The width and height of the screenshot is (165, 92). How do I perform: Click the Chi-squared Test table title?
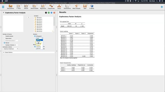tap(64, 21)
